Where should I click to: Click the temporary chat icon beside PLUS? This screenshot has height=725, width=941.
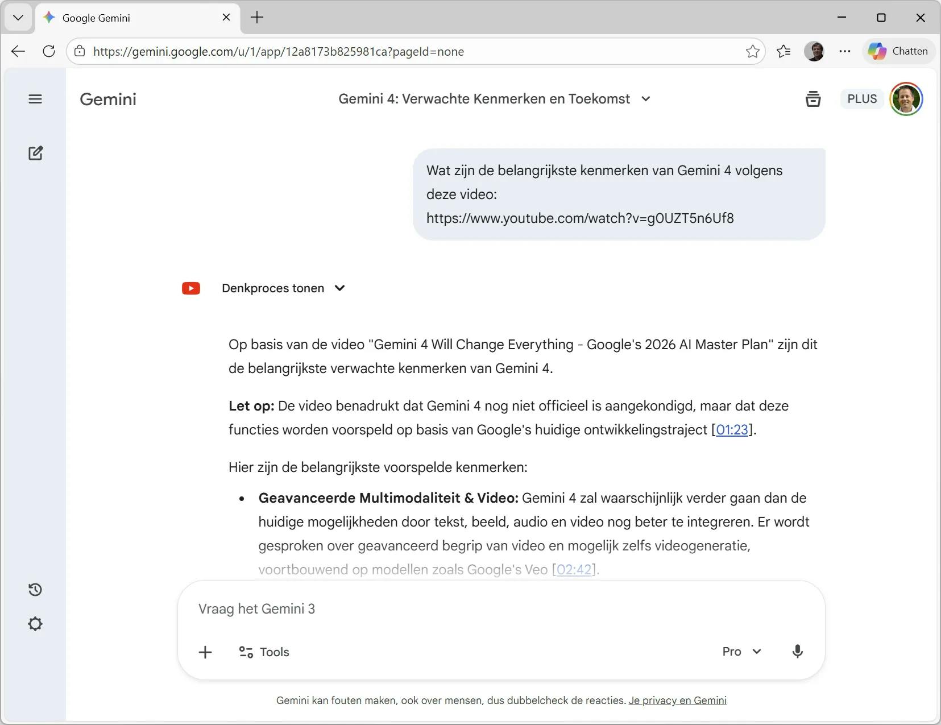(813, 99)
